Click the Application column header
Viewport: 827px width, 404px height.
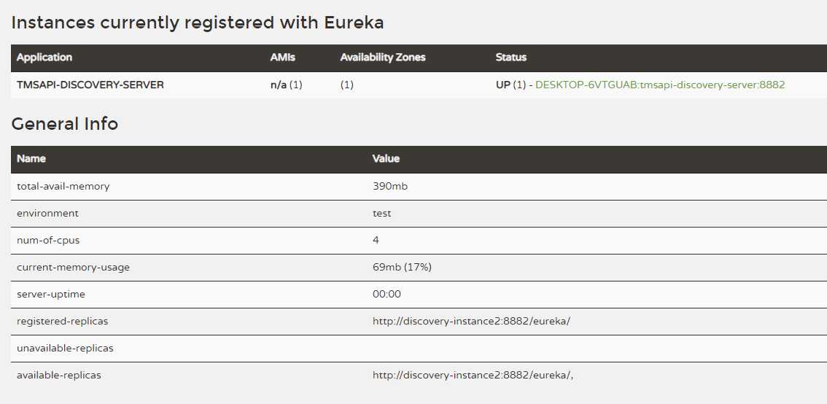click(44, 57)
